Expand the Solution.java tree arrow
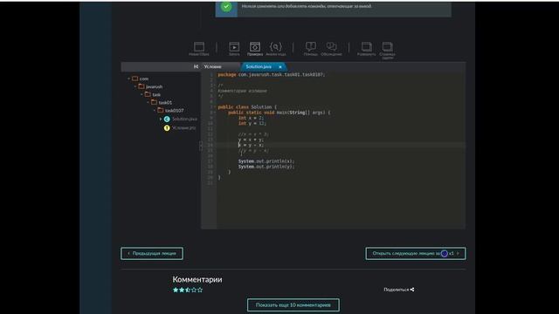The height and width of the screenshot is (314, 559). [161, 119]
